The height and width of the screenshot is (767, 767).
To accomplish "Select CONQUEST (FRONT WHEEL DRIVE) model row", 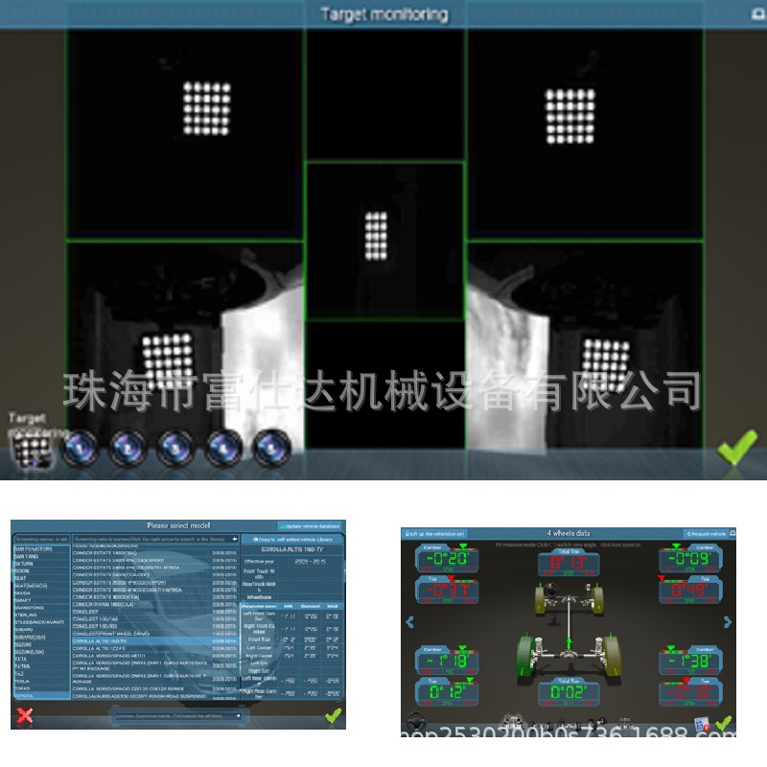I will tap(155, 634).
